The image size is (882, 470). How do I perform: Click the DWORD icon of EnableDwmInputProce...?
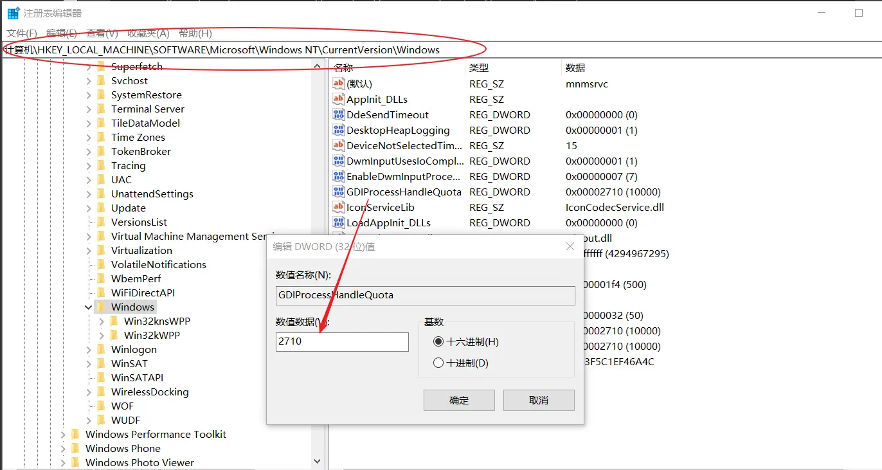point(339,176)
